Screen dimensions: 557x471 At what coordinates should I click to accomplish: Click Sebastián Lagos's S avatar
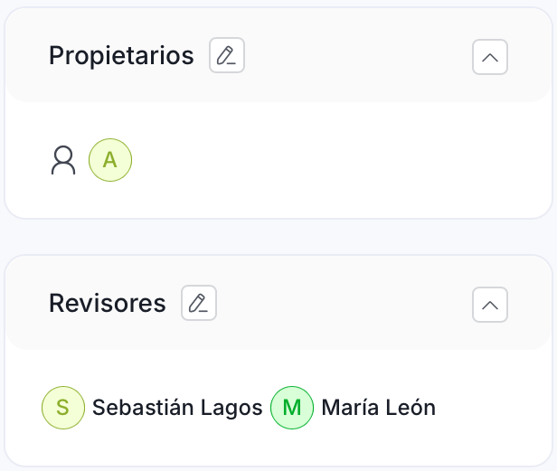tap(63, 408)
